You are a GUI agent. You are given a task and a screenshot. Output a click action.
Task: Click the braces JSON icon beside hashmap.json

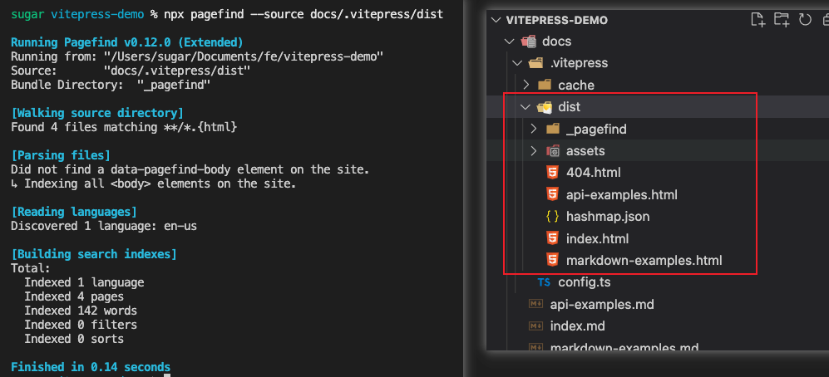pyautogui.click(x=552, y=217)
